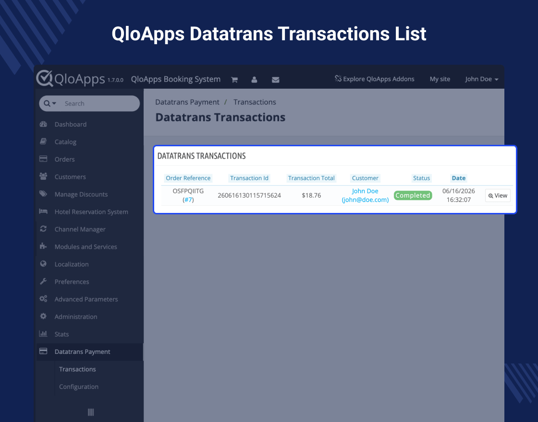Click the $18.76 transaction total
The width and height of the screenshot is (538, 422).
coord(311,196)
